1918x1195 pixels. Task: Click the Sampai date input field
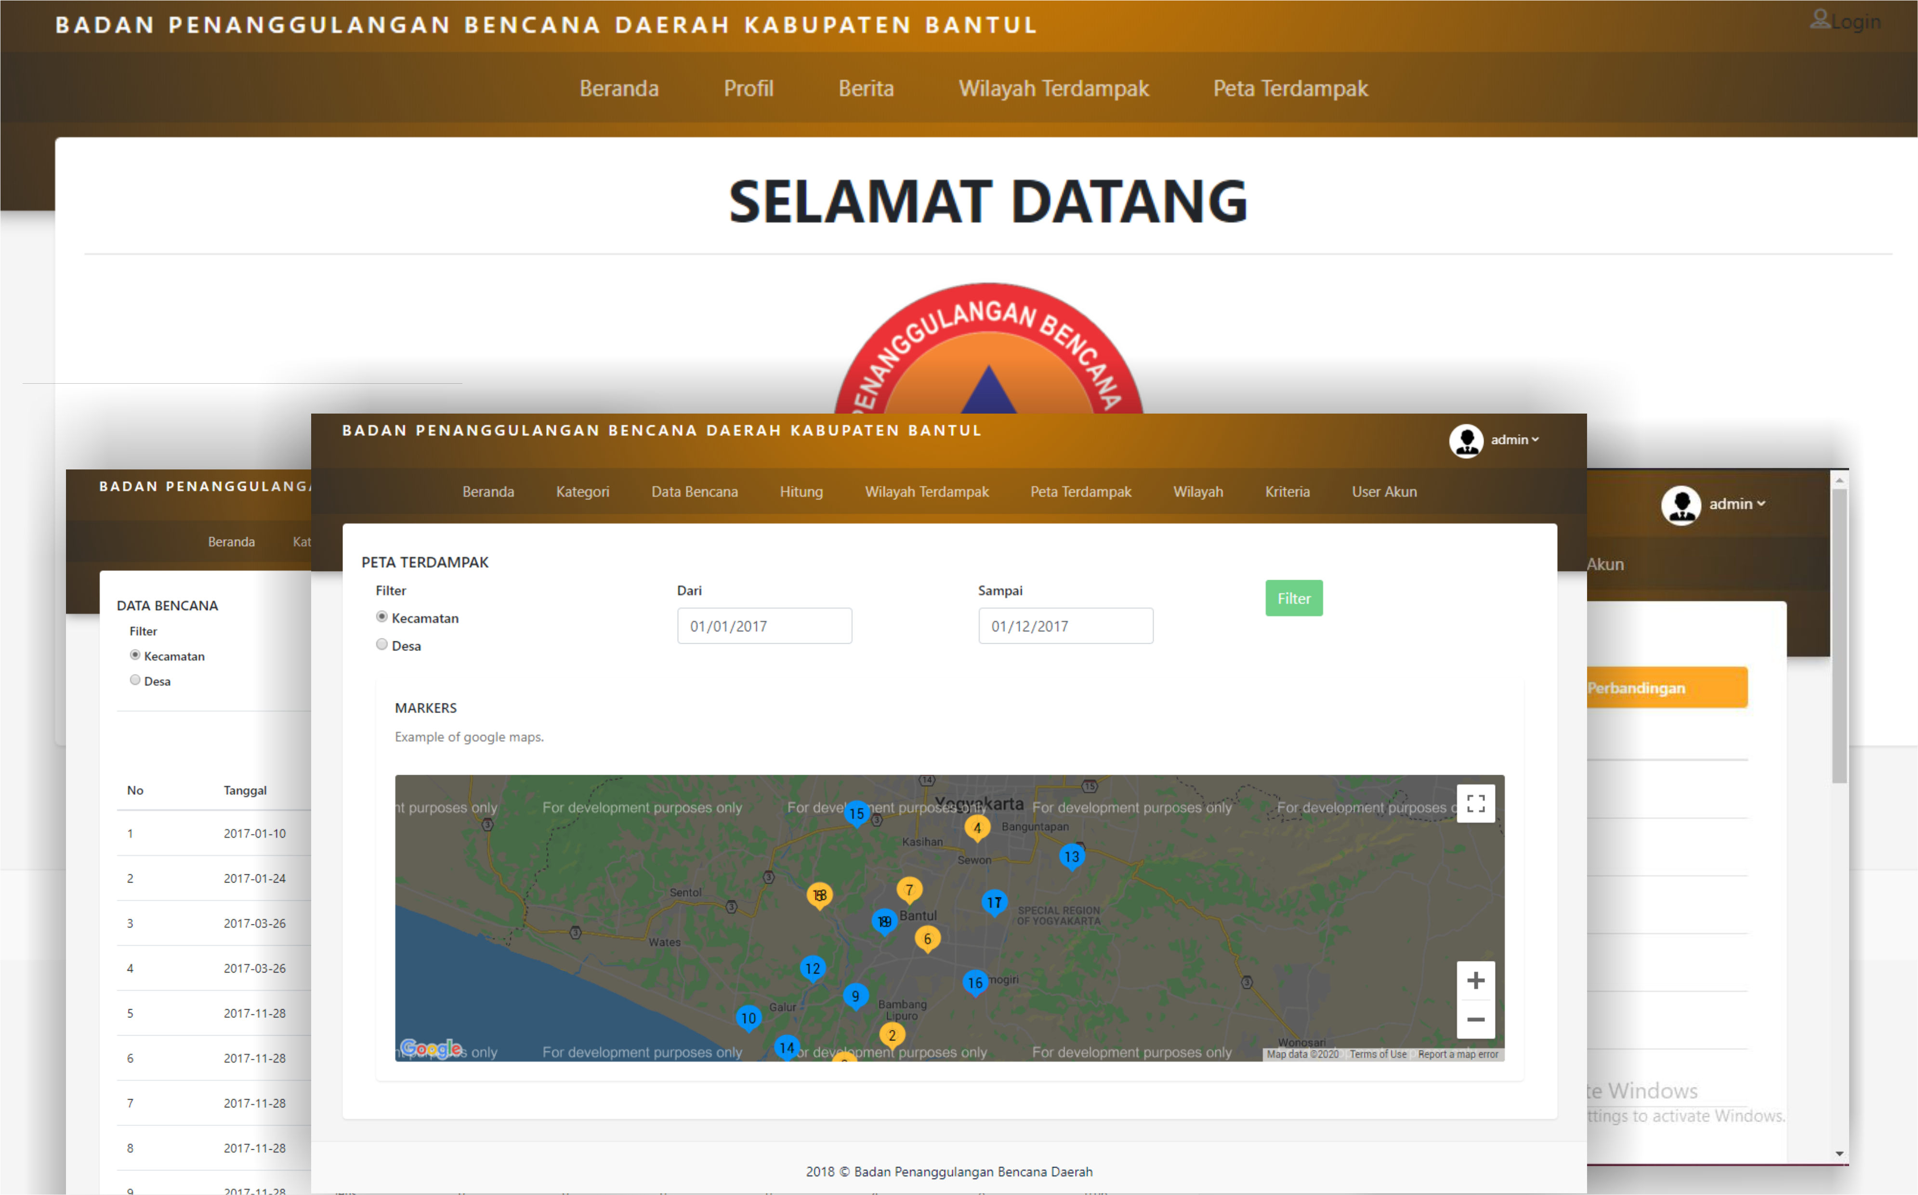point(1065,626)
